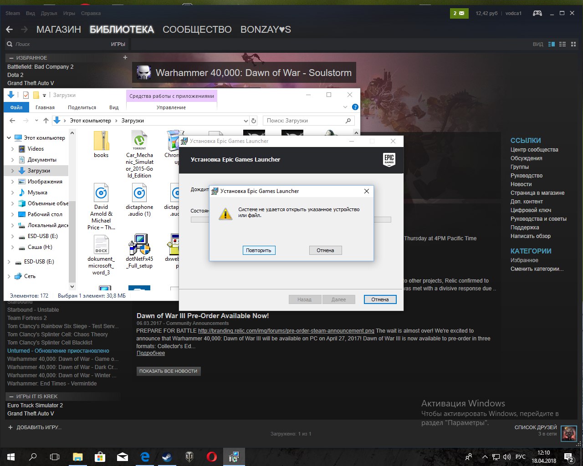583x466 pixels.
Task: Click ДОБАВИТЬ ИГРУ in Steam
Action: tap(35, 427)
